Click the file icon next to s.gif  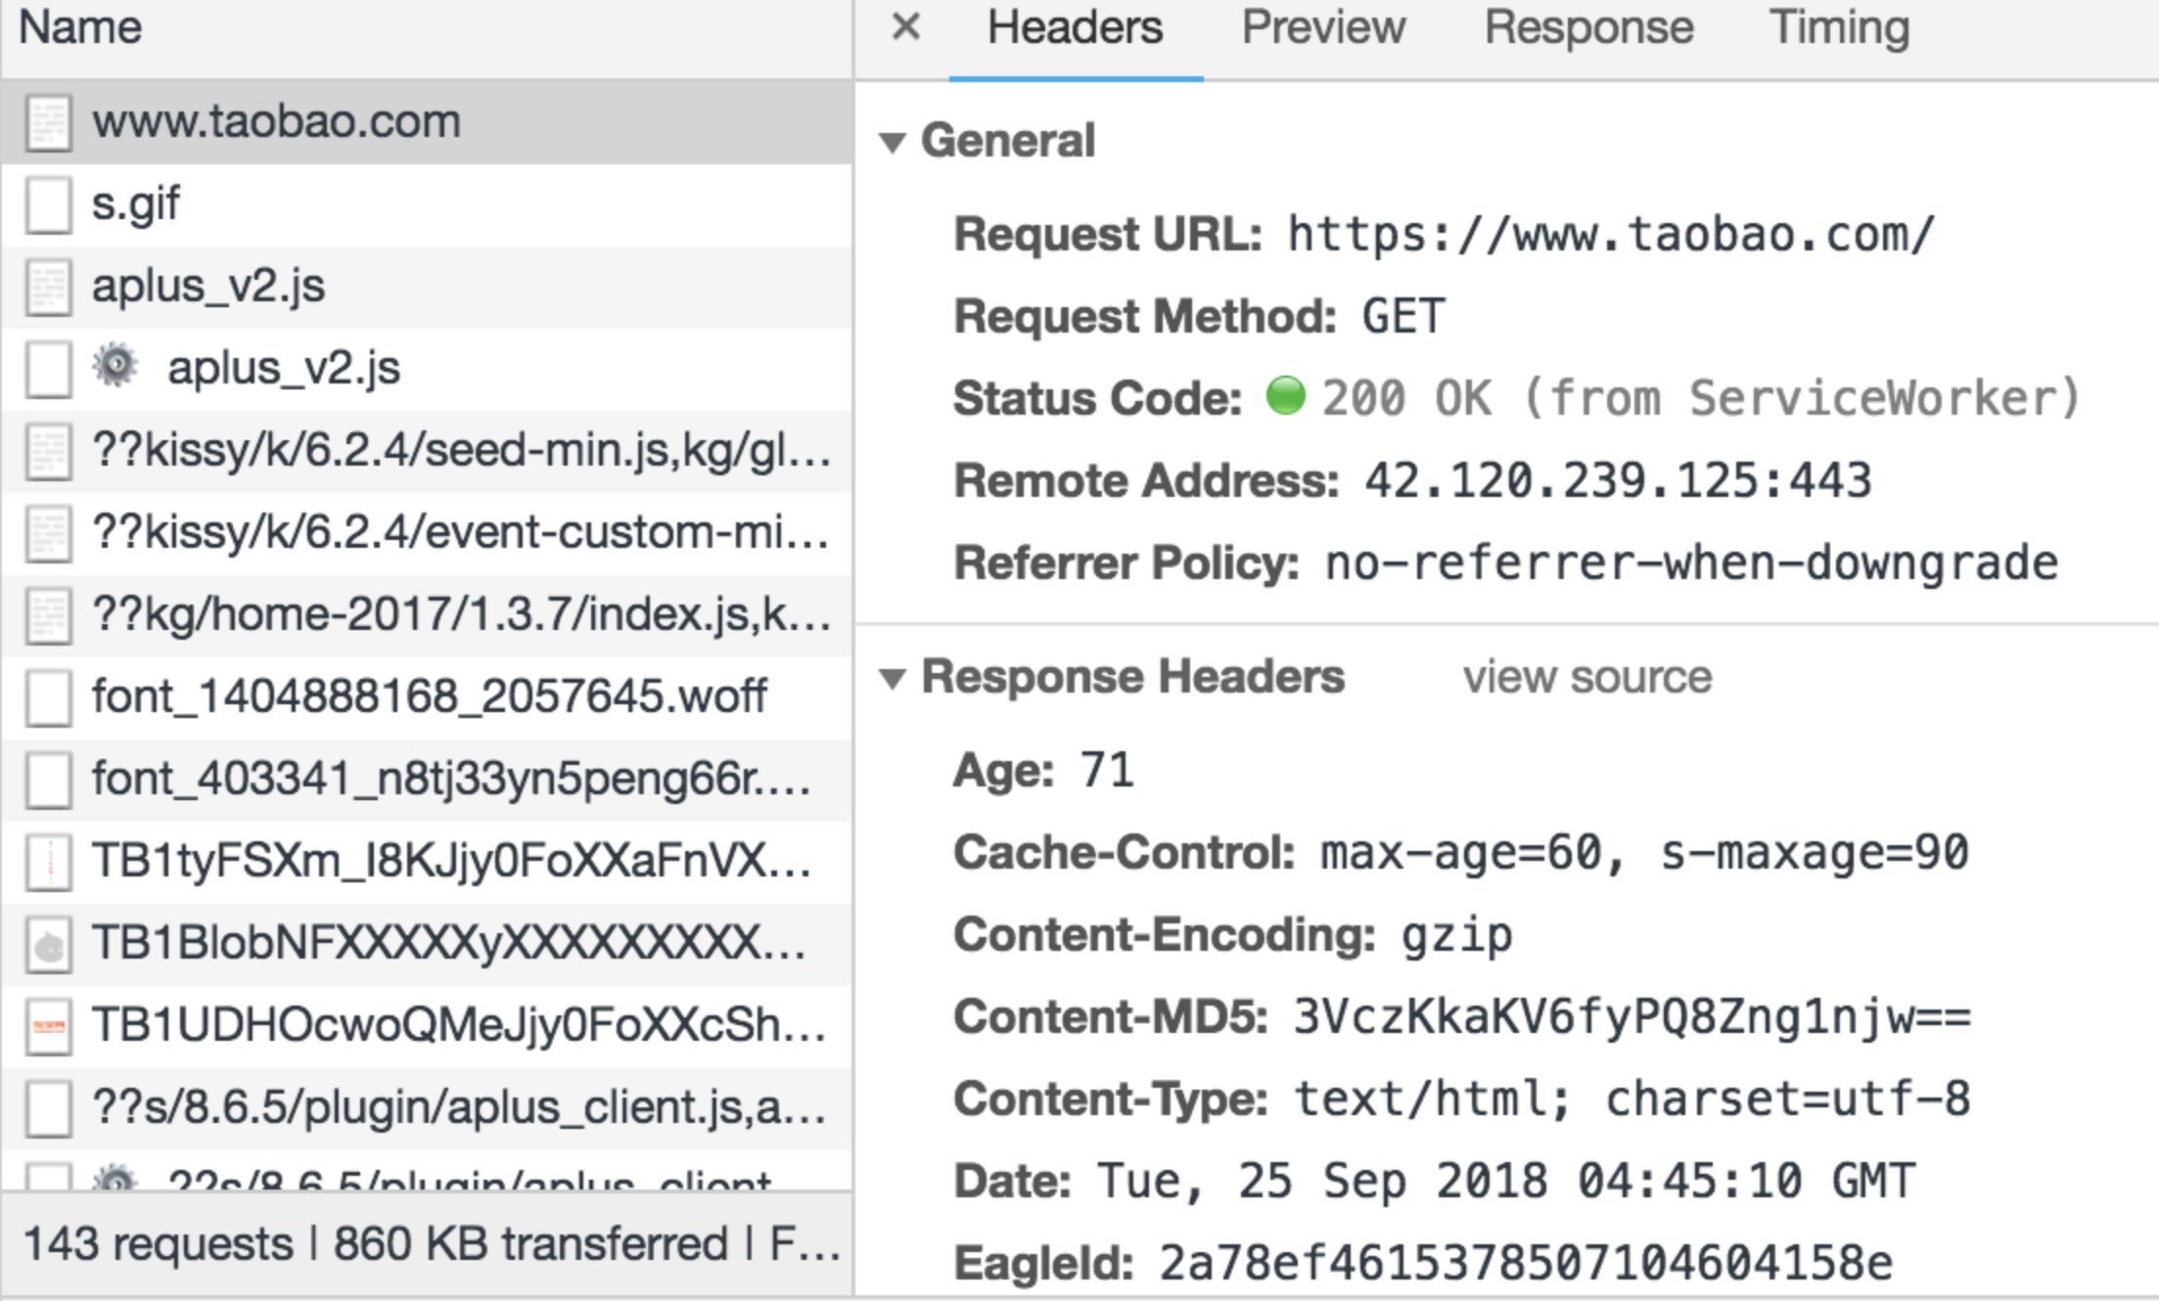[48, 205]
